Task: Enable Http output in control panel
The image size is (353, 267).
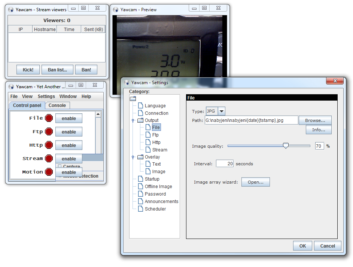Action: pyautogui.click(x=69, y=145)
